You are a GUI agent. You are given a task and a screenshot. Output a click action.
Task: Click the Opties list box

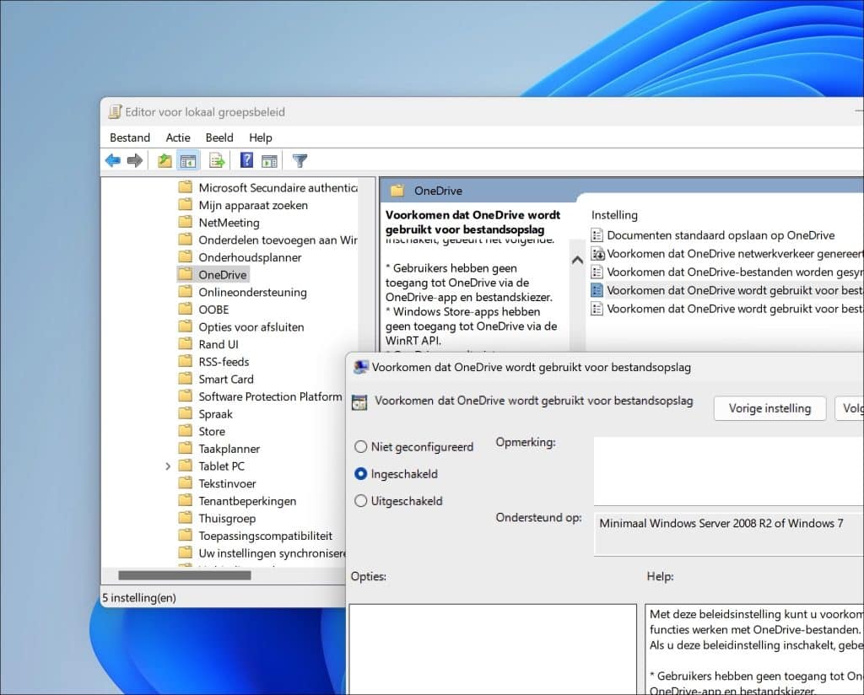tap(493, 649)
